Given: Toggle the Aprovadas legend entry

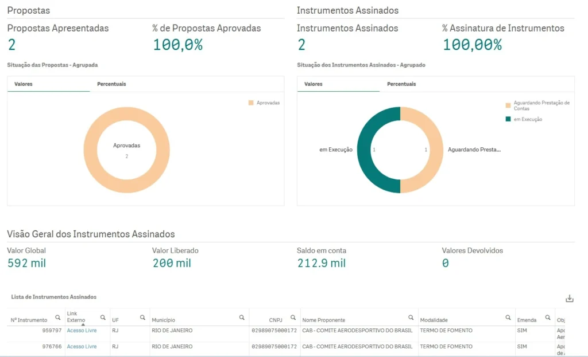Looking at the screenshot, I should coord(265,103).
